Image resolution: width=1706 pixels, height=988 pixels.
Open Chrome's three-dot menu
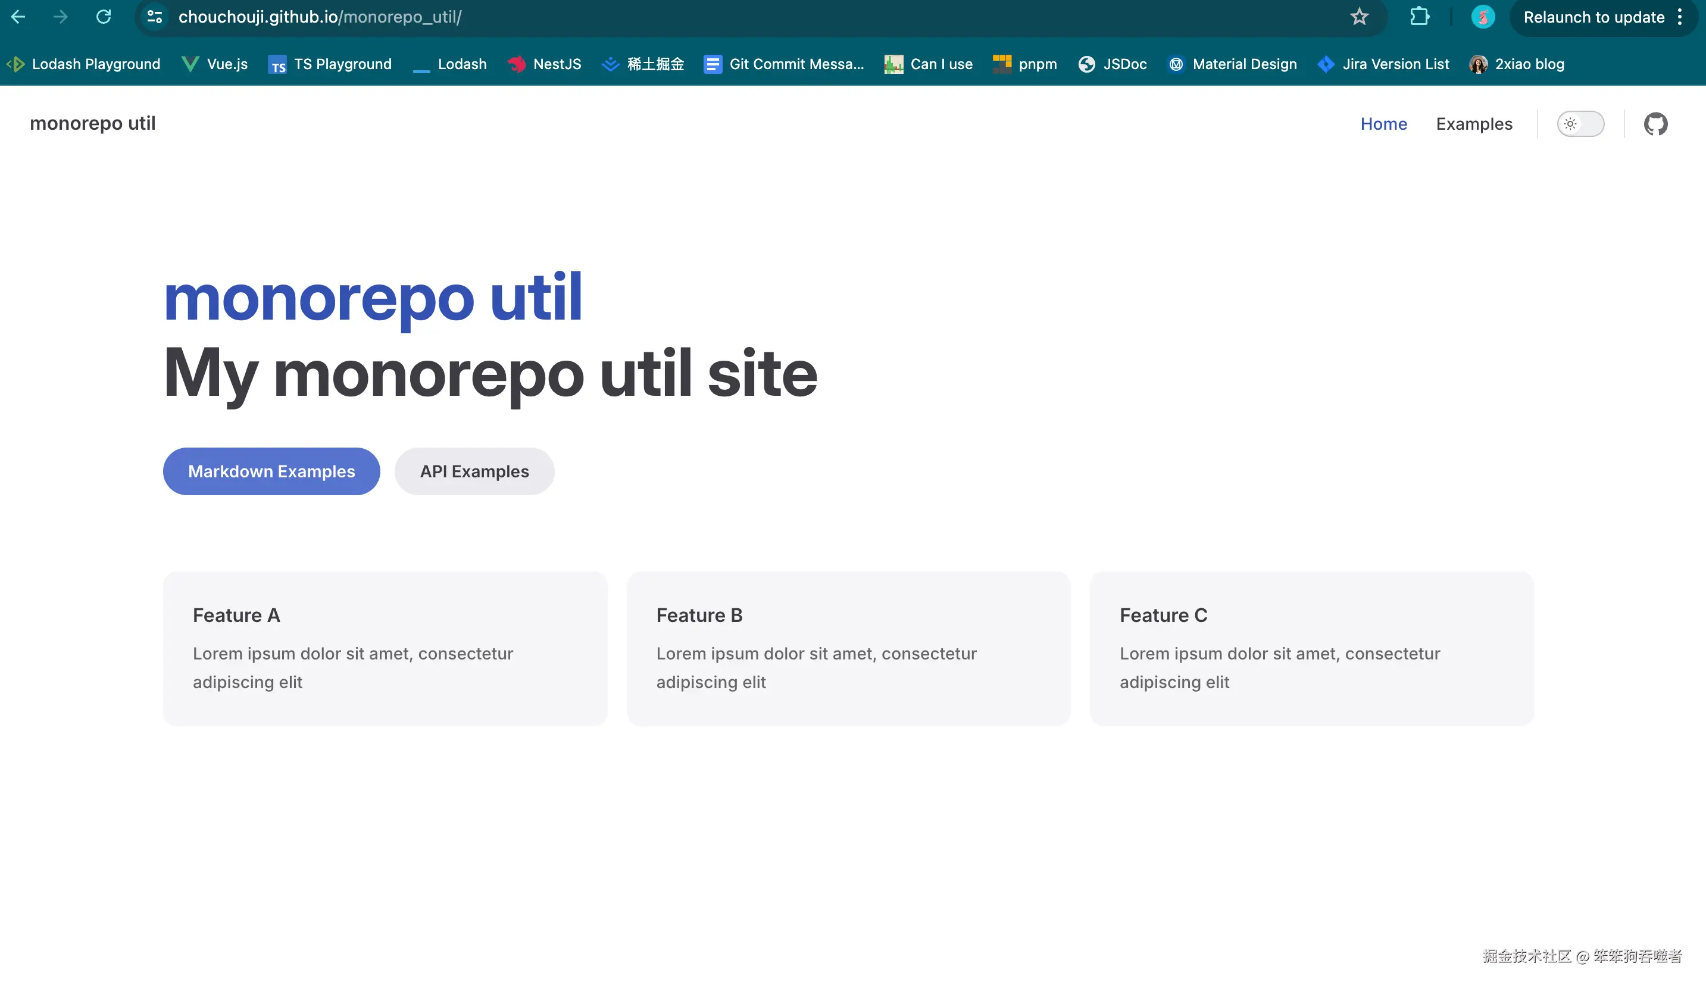click(1680, 17)
